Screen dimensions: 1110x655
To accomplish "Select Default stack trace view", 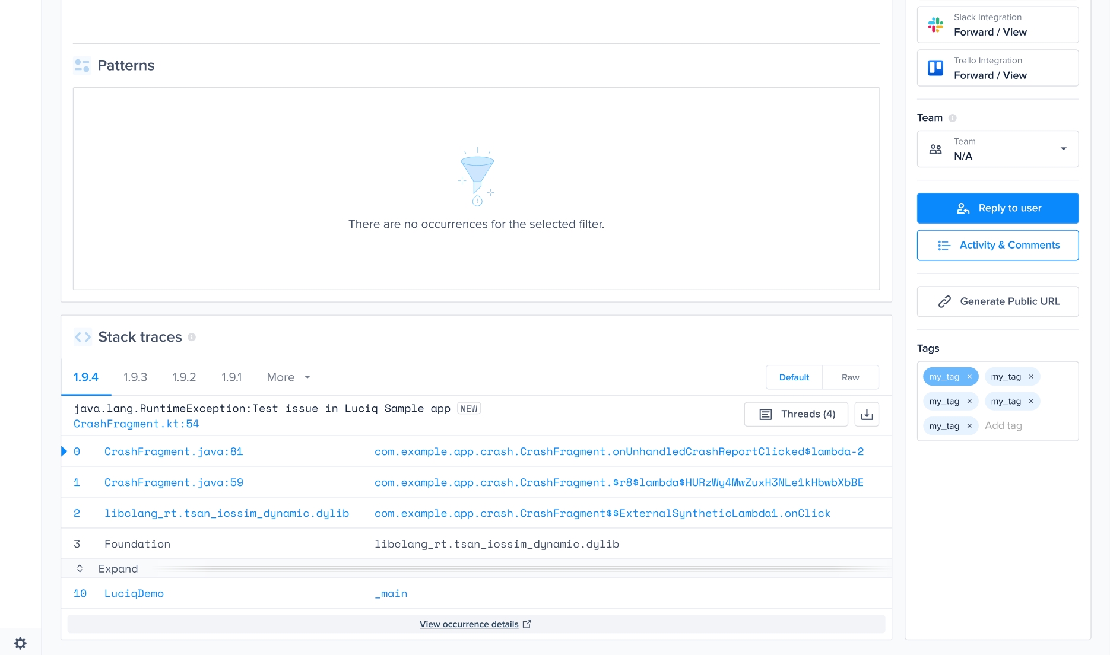I will (x=794, y=377).
